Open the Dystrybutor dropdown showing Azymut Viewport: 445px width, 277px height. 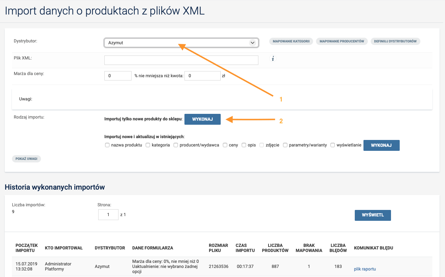(x=181, y=43)
